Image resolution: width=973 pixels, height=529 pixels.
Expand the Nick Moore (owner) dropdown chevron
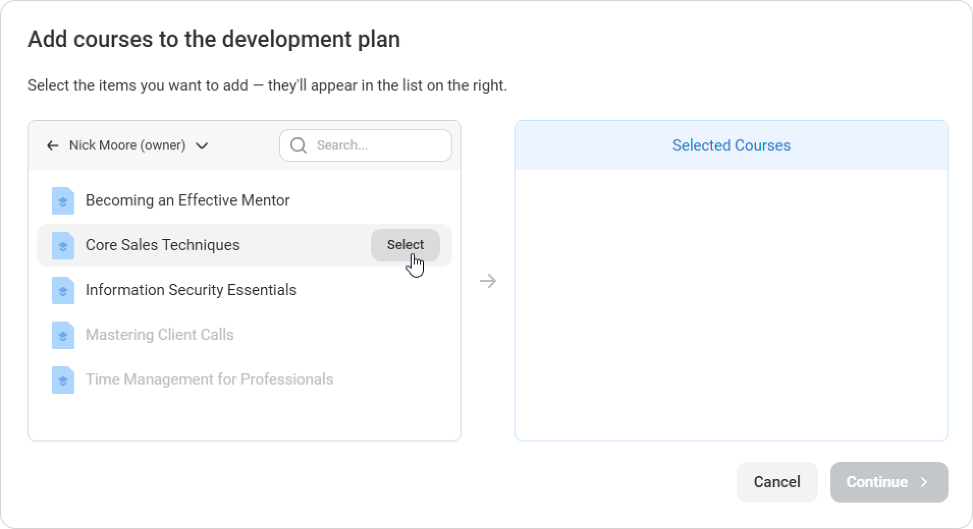pyautogui.click(x=202, y=146)
